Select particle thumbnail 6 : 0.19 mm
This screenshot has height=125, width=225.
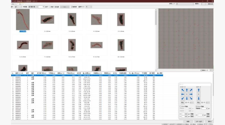[x=23, y=45]
